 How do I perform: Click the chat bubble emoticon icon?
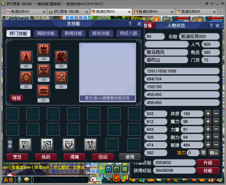coord(26,180)
